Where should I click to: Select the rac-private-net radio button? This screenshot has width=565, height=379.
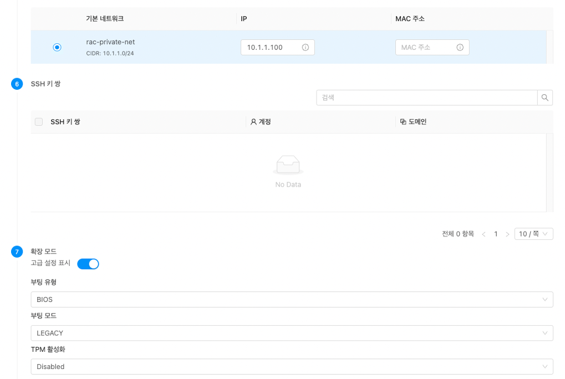point(57,48)
